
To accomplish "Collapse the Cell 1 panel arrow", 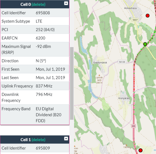I will point(66,139).
